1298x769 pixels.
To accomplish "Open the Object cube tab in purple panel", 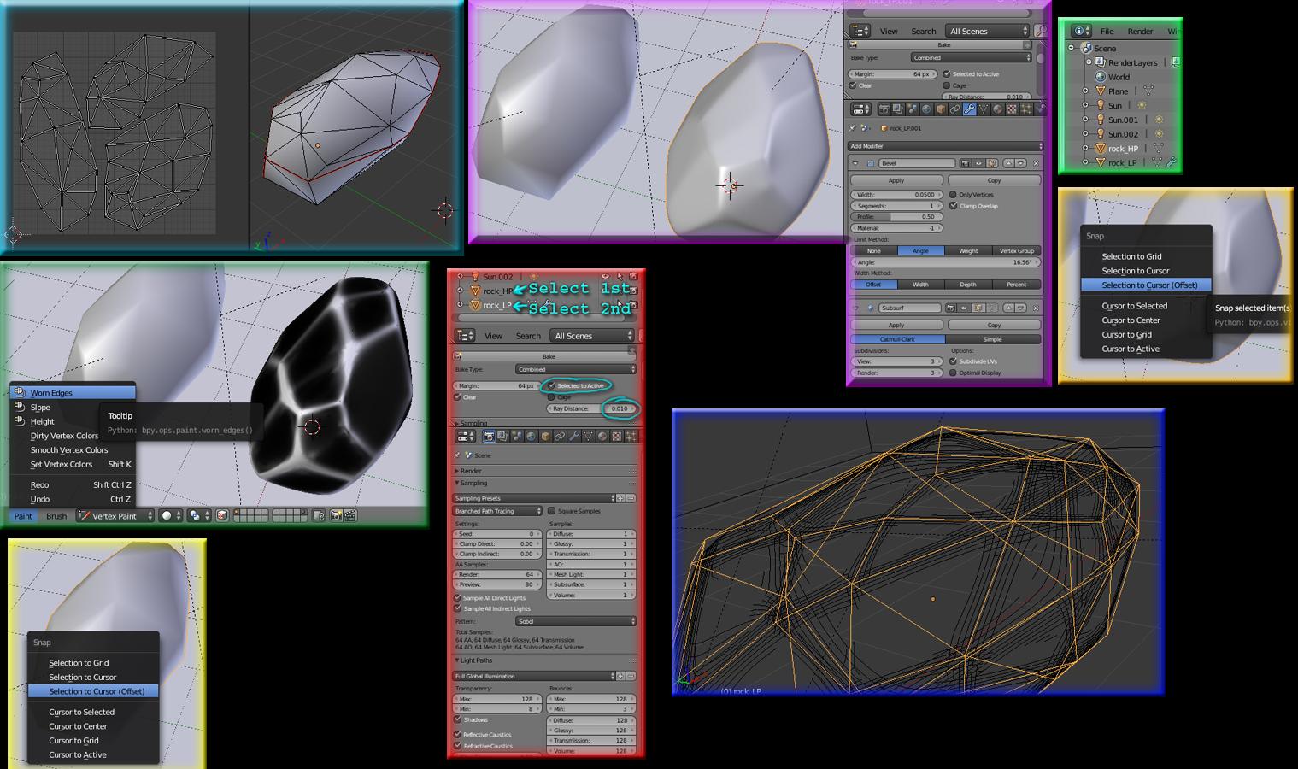I will (941, 109).
